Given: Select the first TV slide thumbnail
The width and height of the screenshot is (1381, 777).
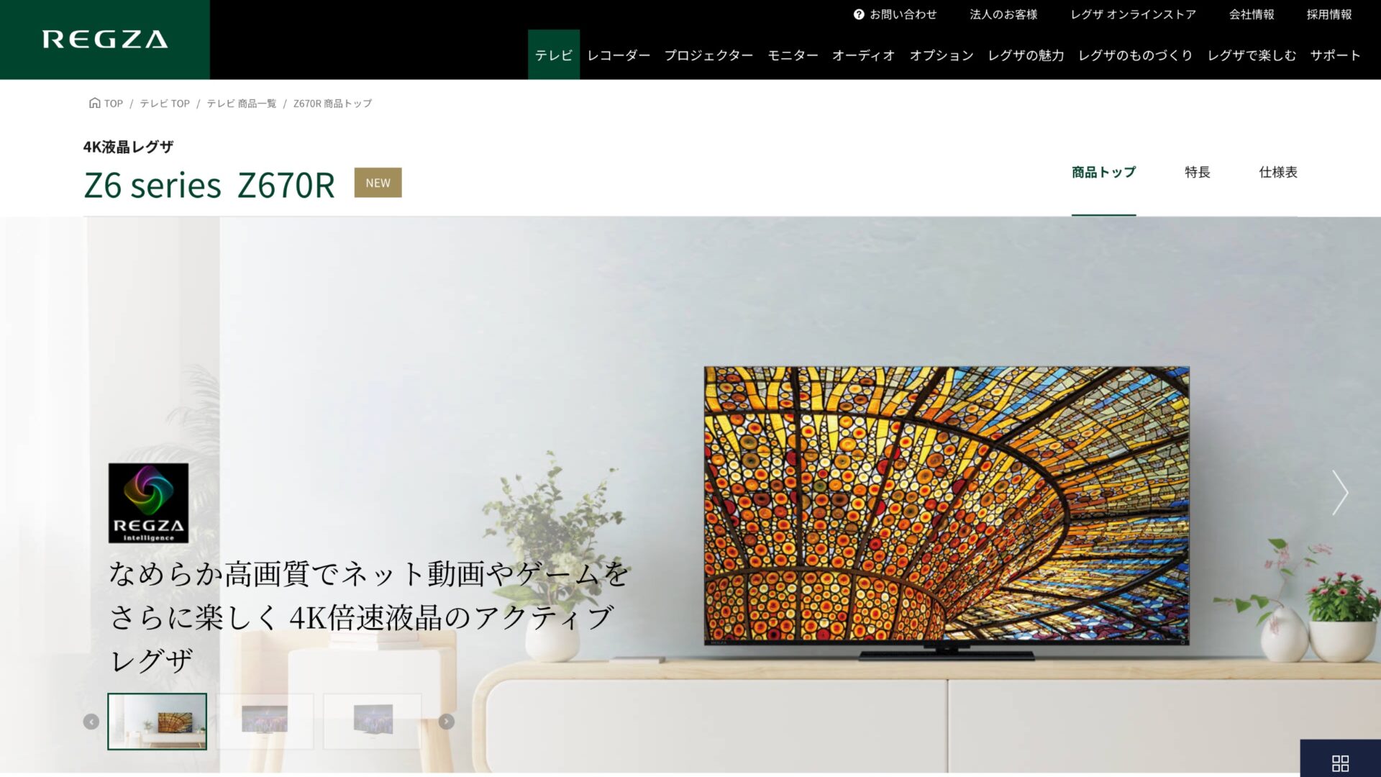Looking at the screenshot, I should [x=158, y=722].
